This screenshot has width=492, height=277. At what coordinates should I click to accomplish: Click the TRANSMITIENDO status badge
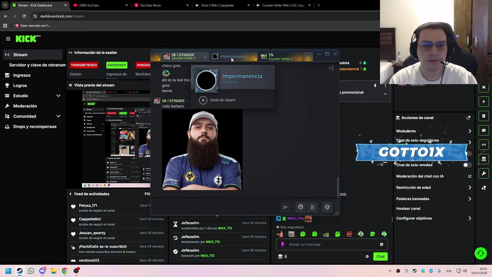tap(84, 65)
